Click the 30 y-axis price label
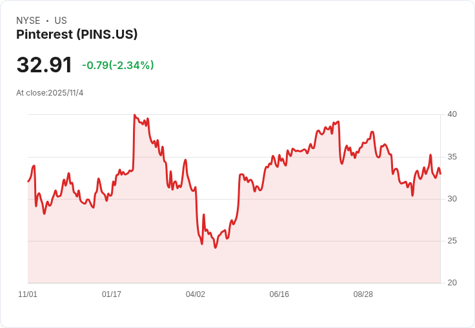Image resolution: width=475 pixels, height=328 pixels. [452, 199]
